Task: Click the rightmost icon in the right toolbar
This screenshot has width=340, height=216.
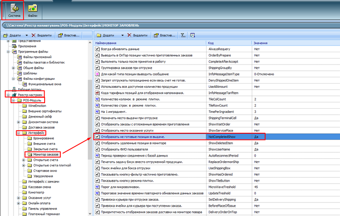Action: pos(193,35)
